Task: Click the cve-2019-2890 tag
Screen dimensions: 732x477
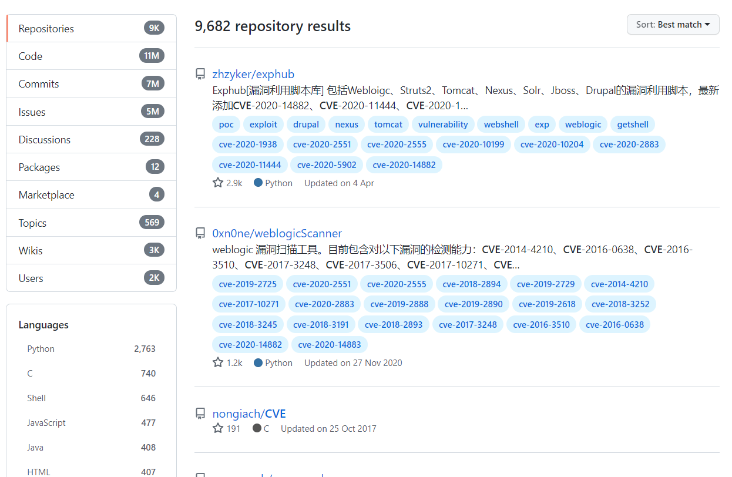Action: point(474,304)
